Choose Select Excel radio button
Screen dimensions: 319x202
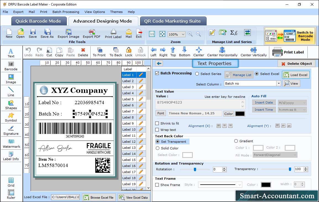257,74
